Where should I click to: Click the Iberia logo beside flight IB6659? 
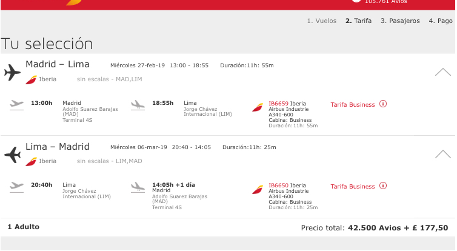pyautogui.click(x=258, y=107)
